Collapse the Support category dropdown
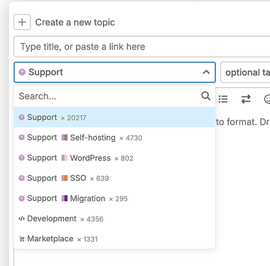 [114, 72]
